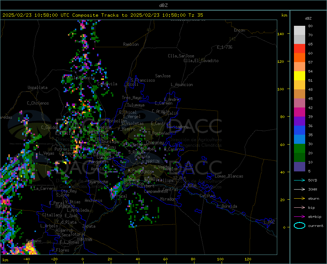Click the 51 dBZ yellow legend swatch
The width and height of the screenshot is (327, 264).
click(299, 76)
